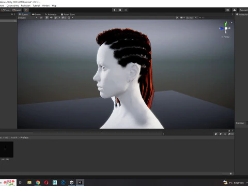Select the Preview panel header
Image resolution: width=248 pixels, height=186 pixels.
point(240,123)
